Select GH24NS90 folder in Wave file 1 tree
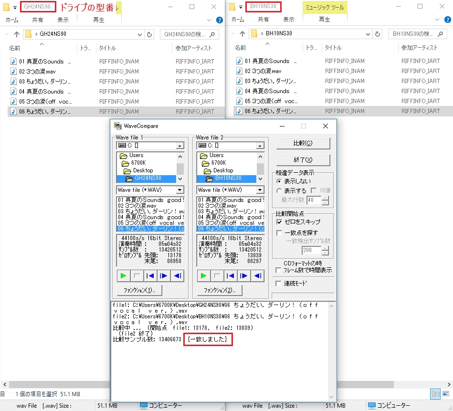 pyautogui.click(x=147, y=179)
